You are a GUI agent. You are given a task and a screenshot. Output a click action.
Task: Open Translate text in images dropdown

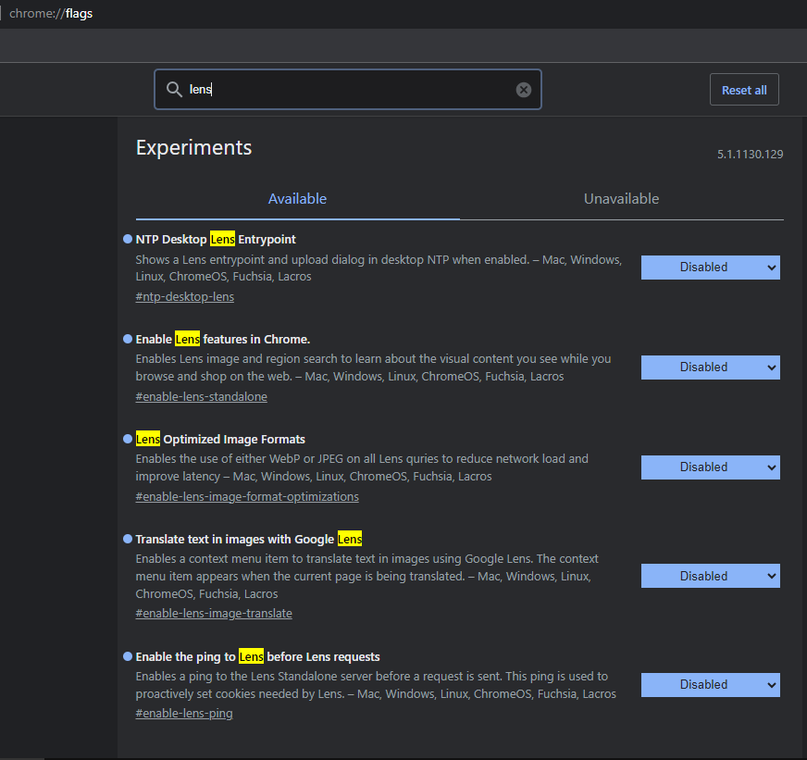(710, 576)
